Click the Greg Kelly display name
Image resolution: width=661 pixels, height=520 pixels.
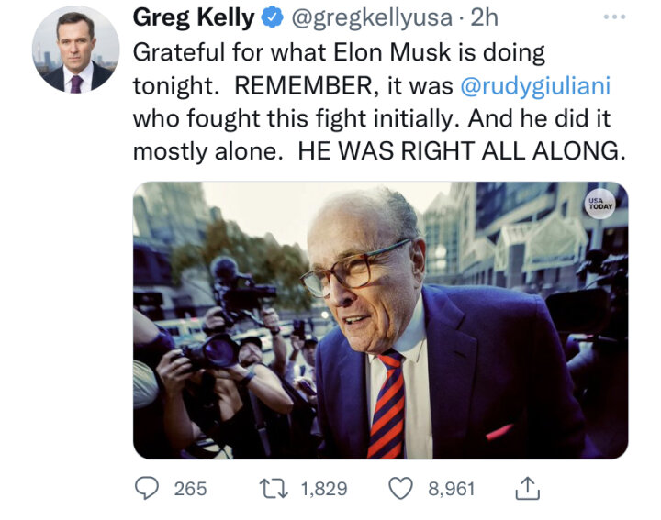[194, 17]
